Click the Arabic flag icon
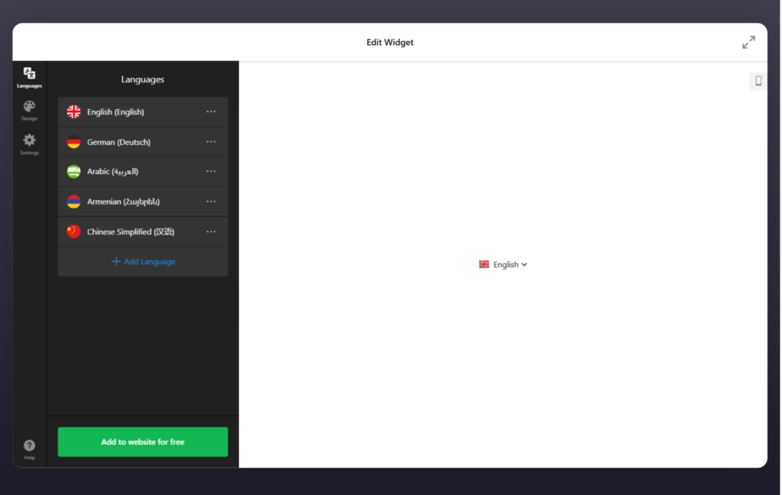The image size is (782, 495). point(73,171)
